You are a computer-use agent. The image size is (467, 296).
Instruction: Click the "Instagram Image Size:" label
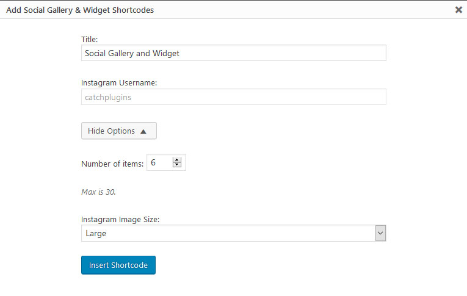pyautogui.click(x=120, y=219)
